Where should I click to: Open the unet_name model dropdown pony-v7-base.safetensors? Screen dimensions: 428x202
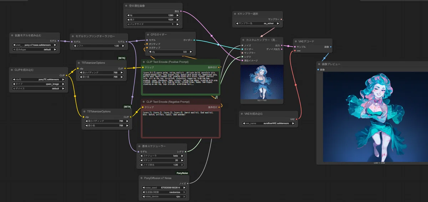(x=35, y=45)
